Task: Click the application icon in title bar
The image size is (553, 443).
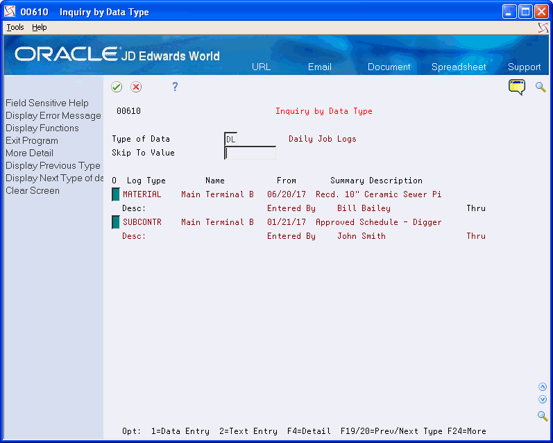Action: 10,12
